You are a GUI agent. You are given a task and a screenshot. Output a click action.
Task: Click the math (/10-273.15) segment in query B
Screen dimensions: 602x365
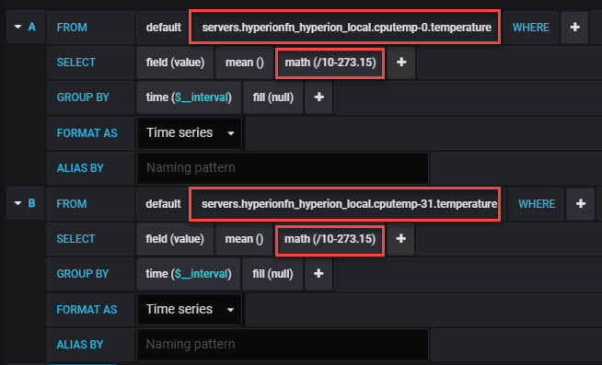point(330,238)
